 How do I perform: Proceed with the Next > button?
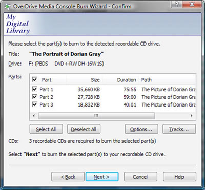click(x=102, y=177)
